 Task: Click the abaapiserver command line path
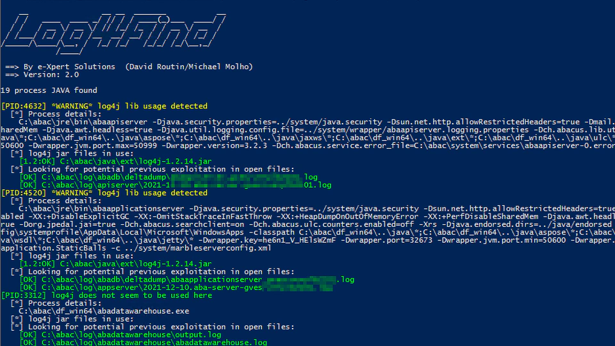316,122
